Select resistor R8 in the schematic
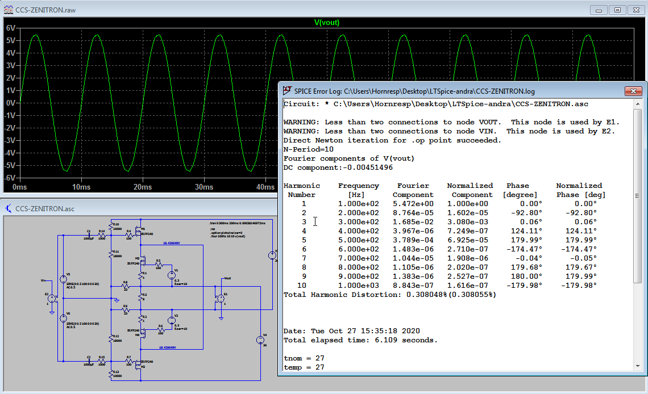The width and height of the screenshot is (648, 394). 126,286
